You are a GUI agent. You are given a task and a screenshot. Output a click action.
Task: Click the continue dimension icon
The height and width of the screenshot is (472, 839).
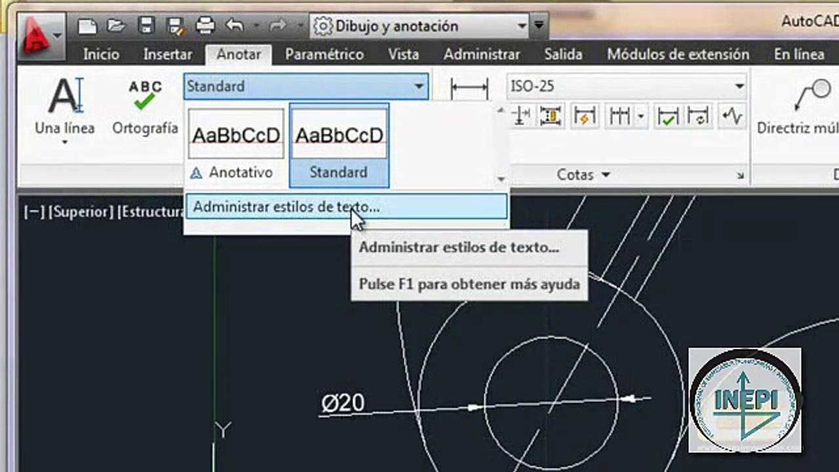(x=619, y=116)
